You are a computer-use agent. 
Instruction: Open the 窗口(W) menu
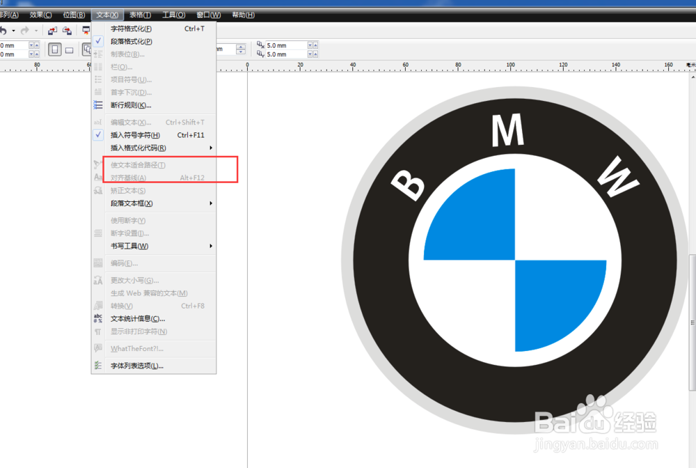click(x=209, y=15)
